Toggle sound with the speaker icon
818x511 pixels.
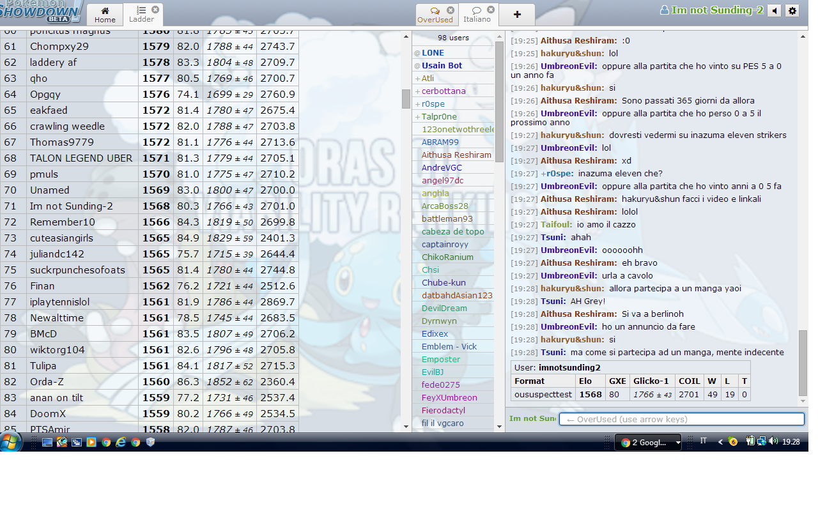coord(774,10)
